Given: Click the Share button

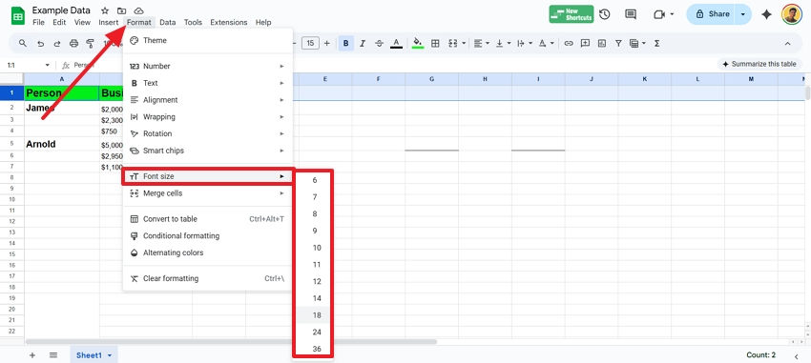Looking at the screenshot, I should point(713,14).
